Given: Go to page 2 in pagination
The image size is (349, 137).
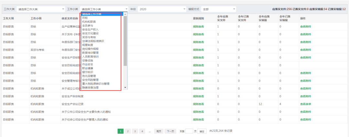Looking at the screenshot, I should [128, 131].
